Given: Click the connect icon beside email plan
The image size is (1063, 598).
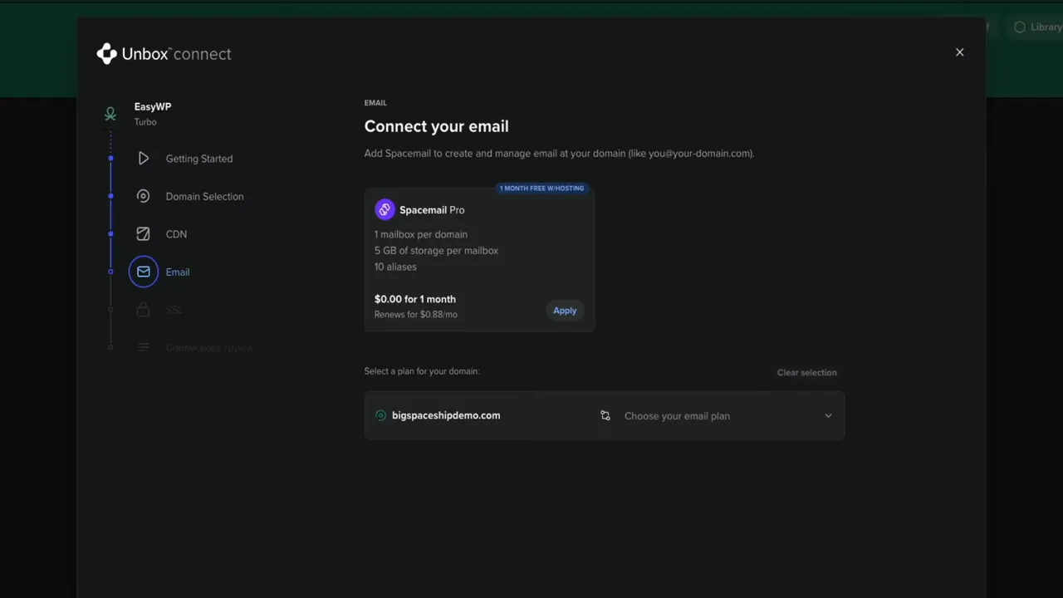Looking at the screenshot, I should pyautogui.click(x=605, y=415).
